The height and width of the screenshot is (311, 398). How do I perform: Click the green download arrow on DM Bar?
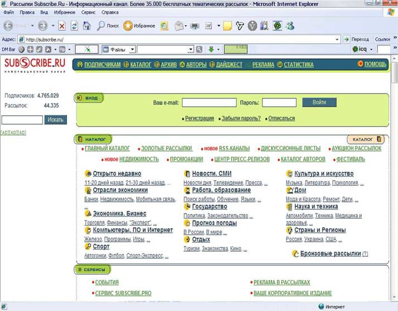point(211,49)
